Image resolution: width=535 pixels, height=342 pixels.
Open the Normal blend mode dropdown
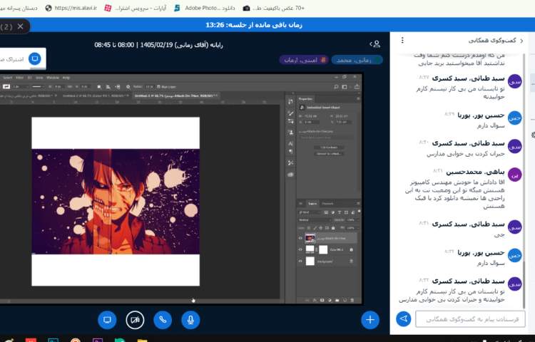coord(314,220)
